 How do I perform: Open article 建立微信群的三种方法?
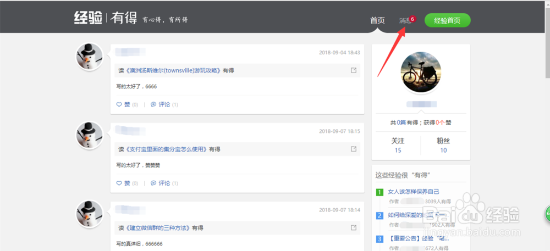(x=158, y=228)
